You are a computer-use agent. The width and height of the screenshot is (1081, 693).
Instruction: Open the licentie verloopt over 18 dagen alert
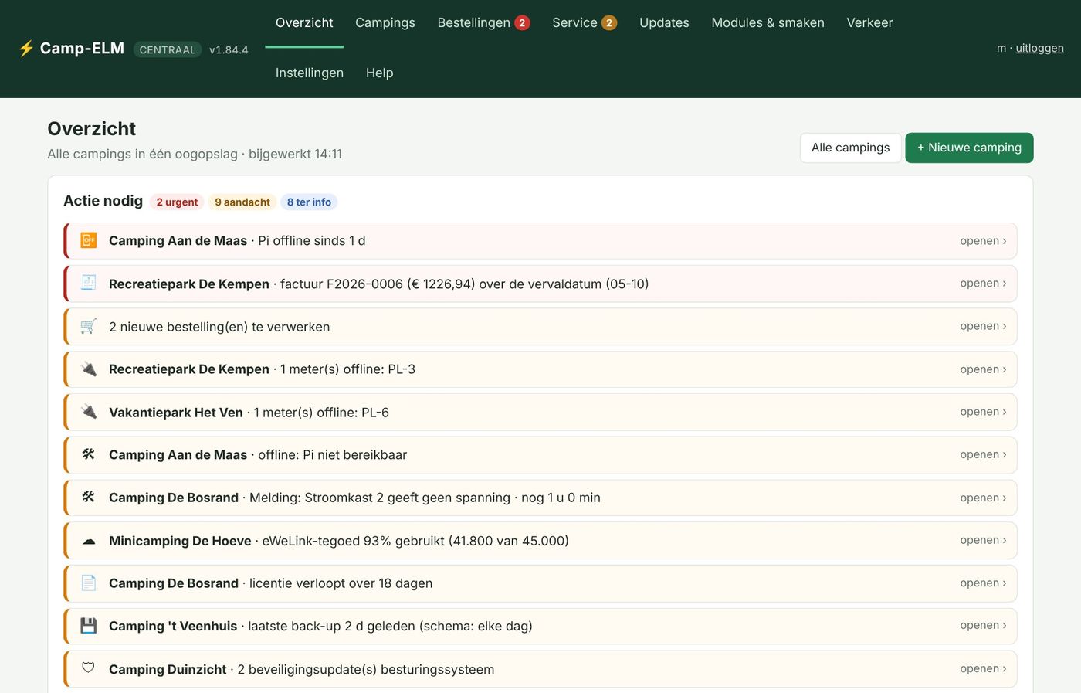pos(540,583)
